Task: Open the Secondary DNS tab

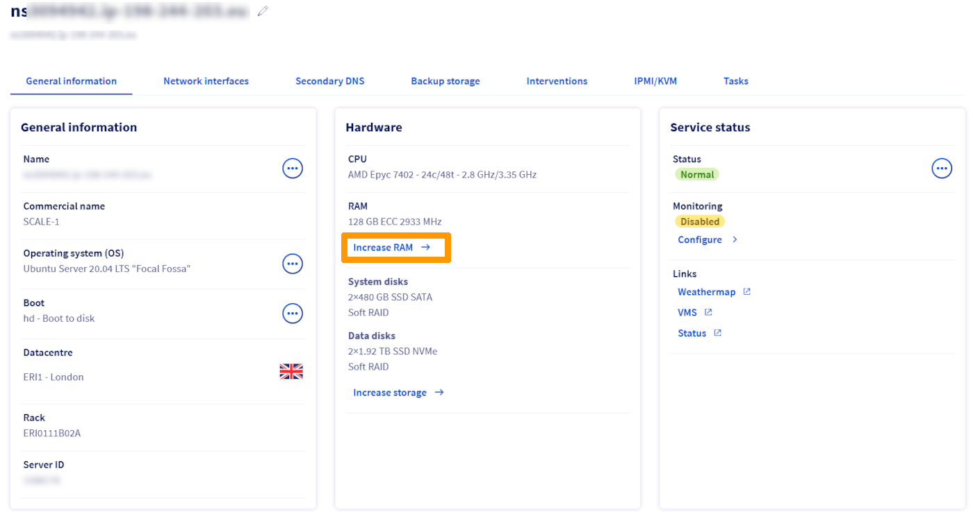Action: pos(329,81)
